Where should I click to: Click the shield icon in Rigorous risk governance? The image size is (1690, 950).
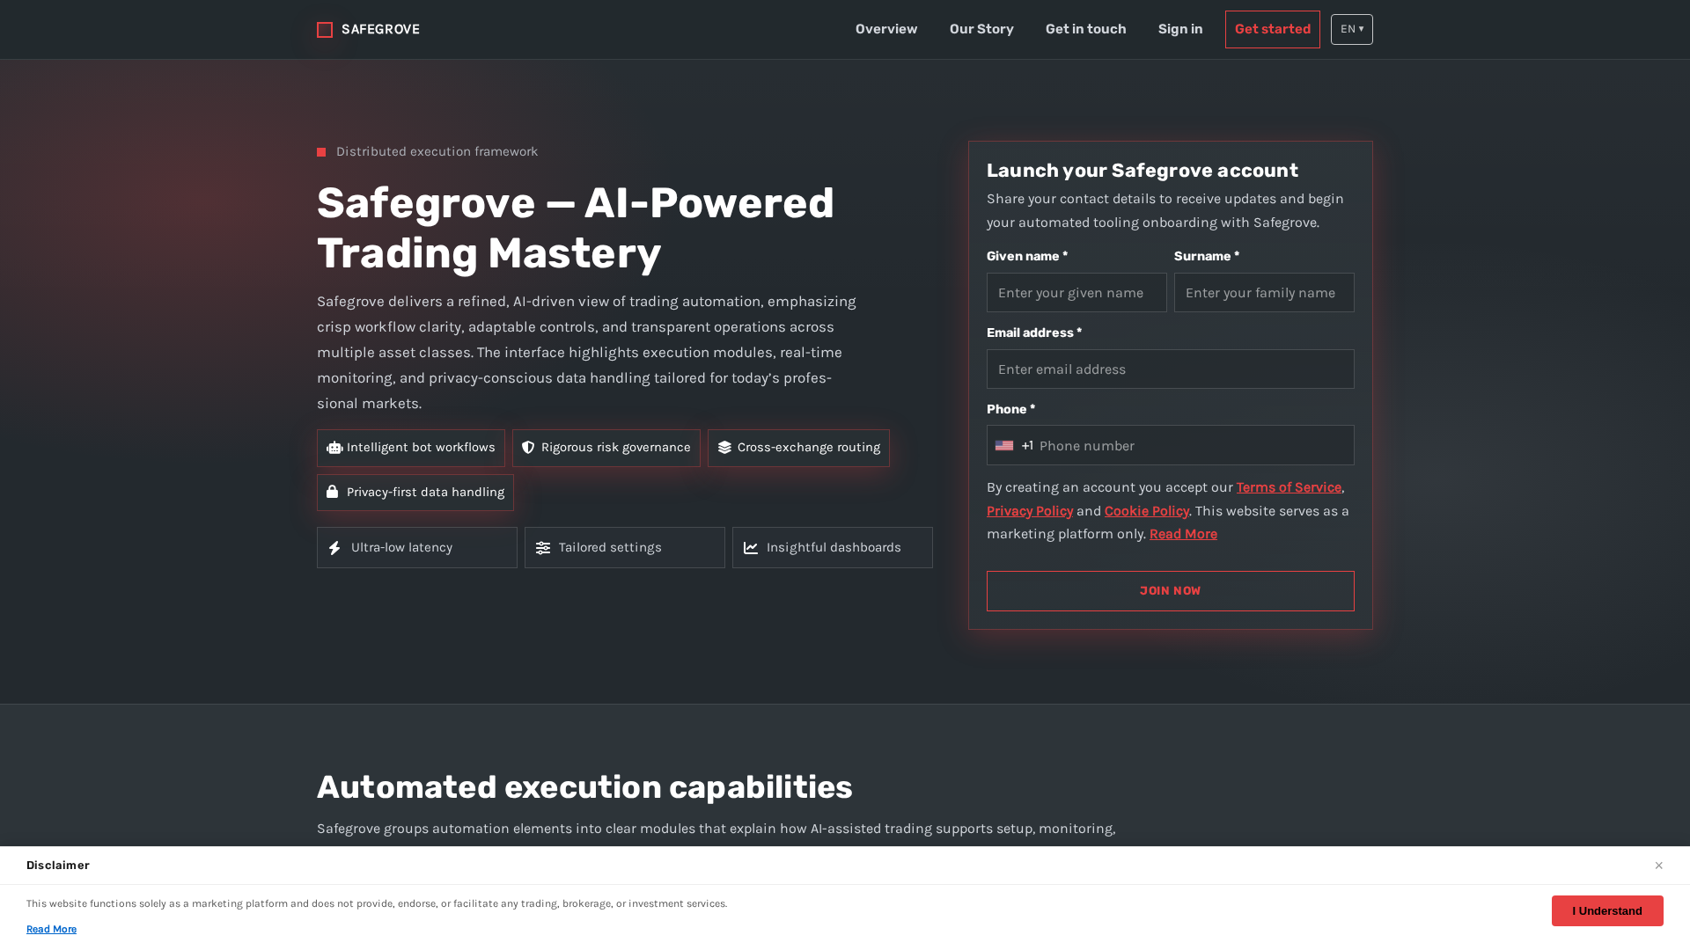[528, 448]
